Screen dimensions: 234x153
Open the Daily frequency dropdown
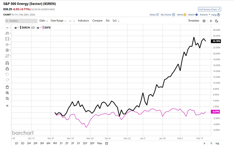point(43,21)
